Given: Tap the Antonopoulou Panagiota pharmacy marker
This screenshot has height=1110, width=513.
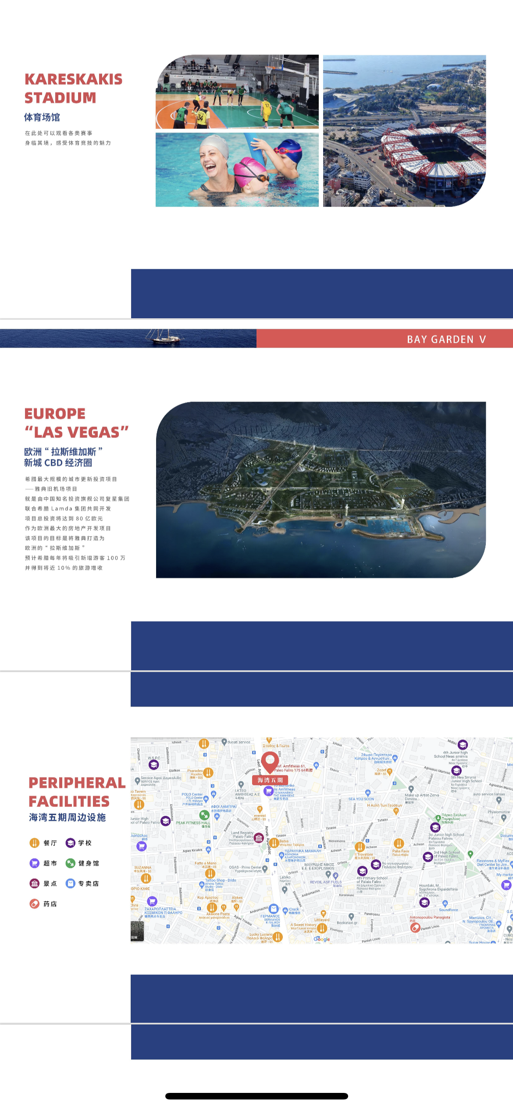Looking at the screenshot, I should pos(415,928).
